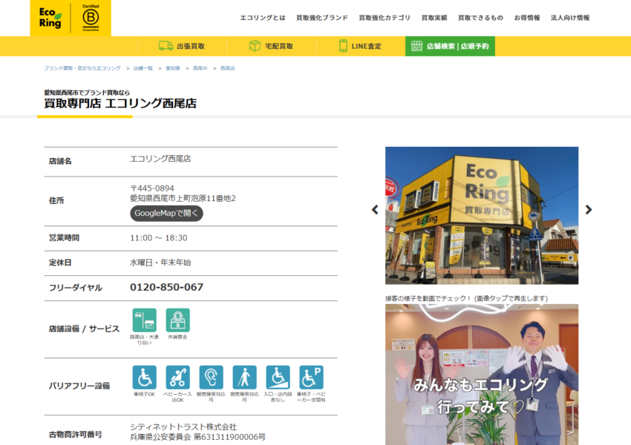Click the smartphone icon for LINE査定
631x445 pixels.
(343, 46)
